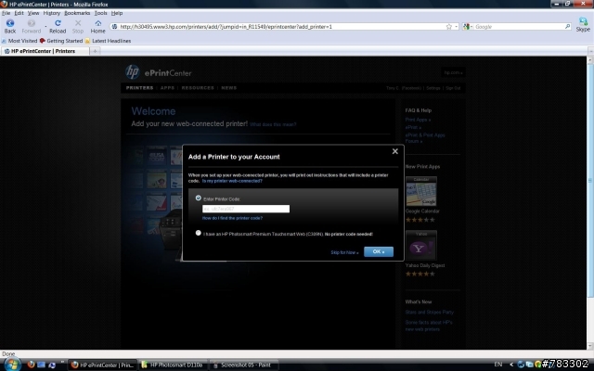Click the Forward navigation button
The width and height of the screenshot is (594, 371).
[x=31, y=27]
